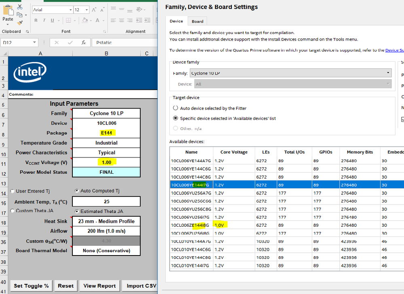Click the Format Painter brush icon

[20, 23]
